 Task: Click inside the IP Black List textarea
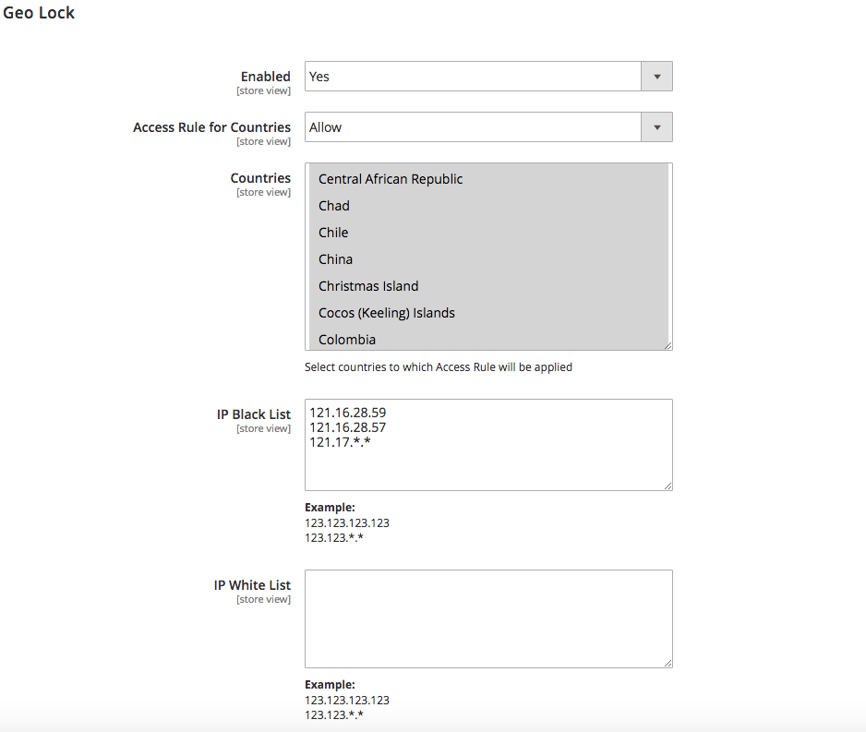(x=488, y=445)
